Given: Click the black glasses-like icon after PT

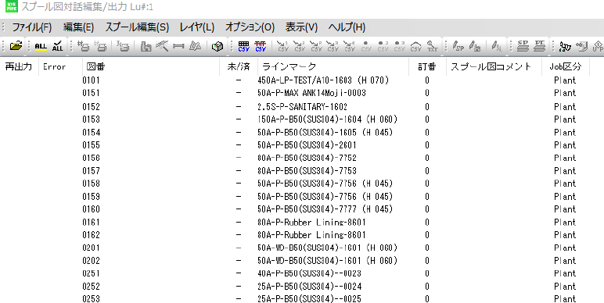Looking at the screenshot, I should coord(565,47).
